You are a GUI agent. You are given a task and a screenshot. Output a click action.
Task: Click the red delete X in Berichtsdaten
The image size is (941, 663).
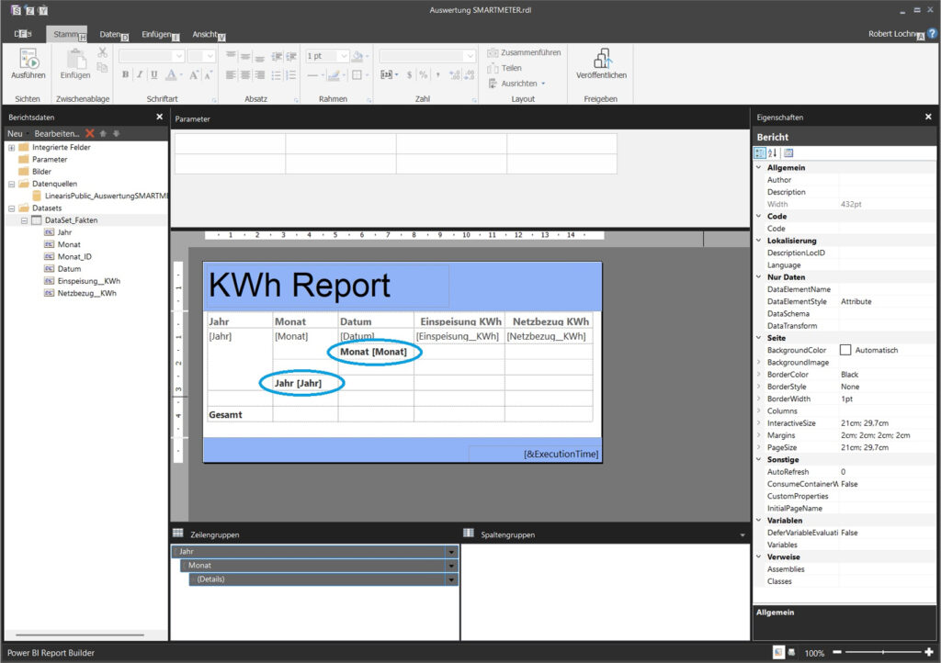coord(90,134)
